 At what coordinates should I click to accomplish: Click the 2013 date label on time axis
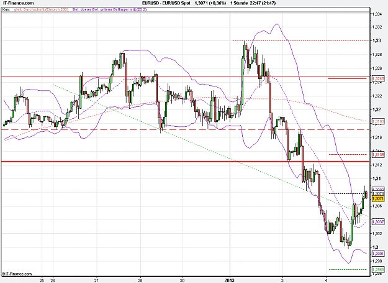coord(229,281)
